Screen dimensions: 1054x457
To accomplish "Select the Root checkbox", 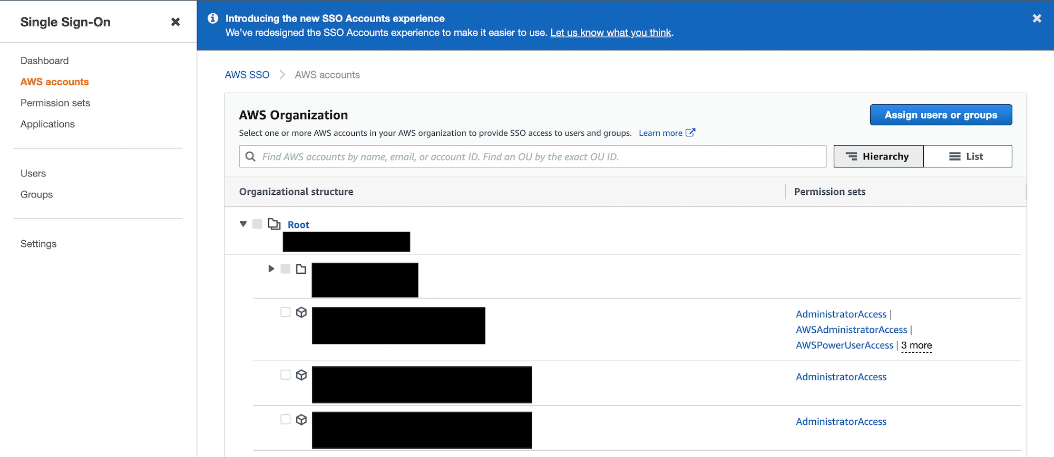I will tap(257, 224).
